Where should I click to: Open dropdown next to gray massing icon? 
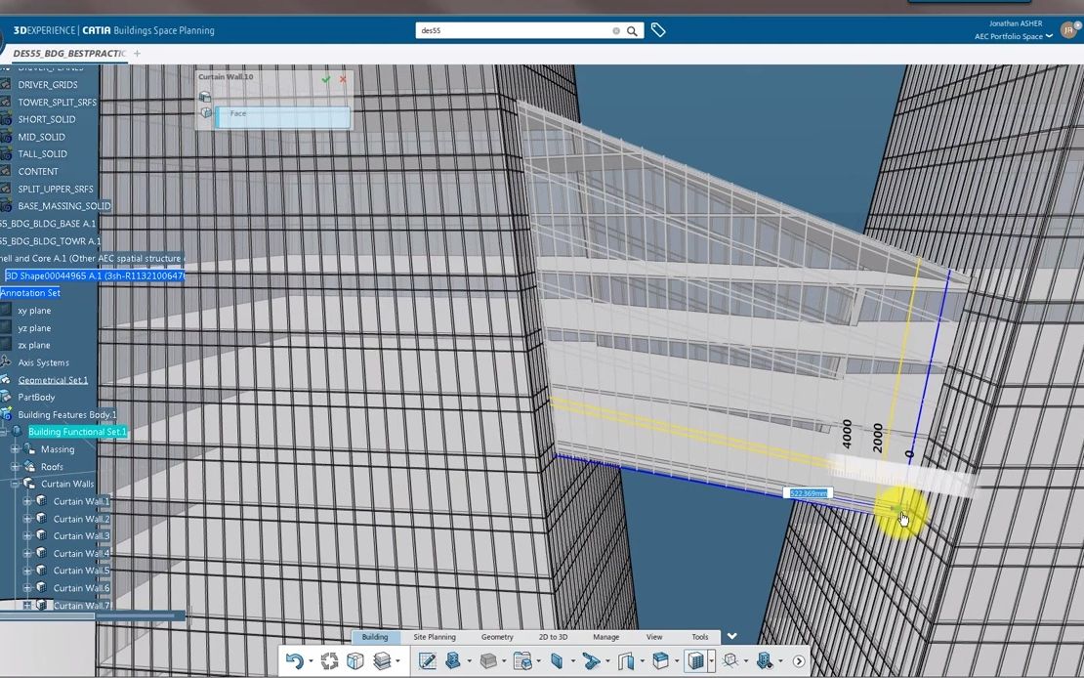coord(503,662)
